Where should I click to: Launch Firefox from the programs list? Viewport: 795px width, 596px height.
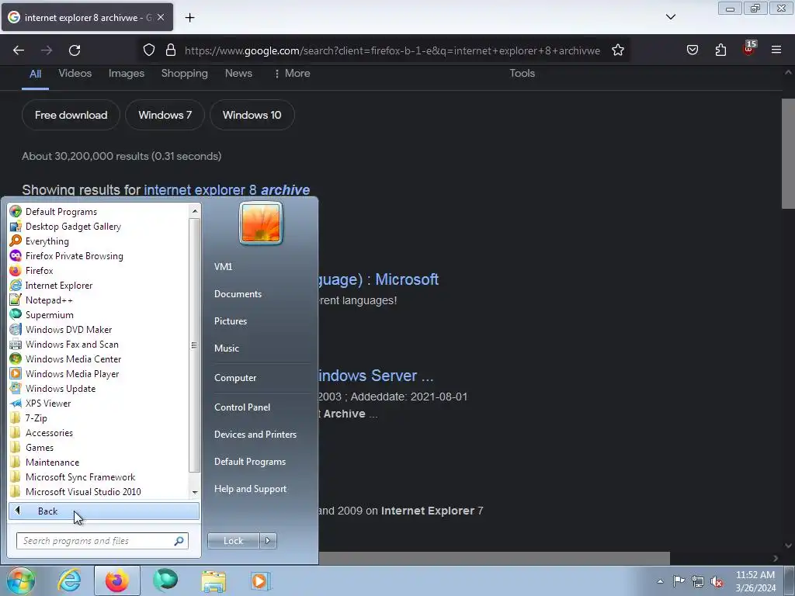click(39, 271)
